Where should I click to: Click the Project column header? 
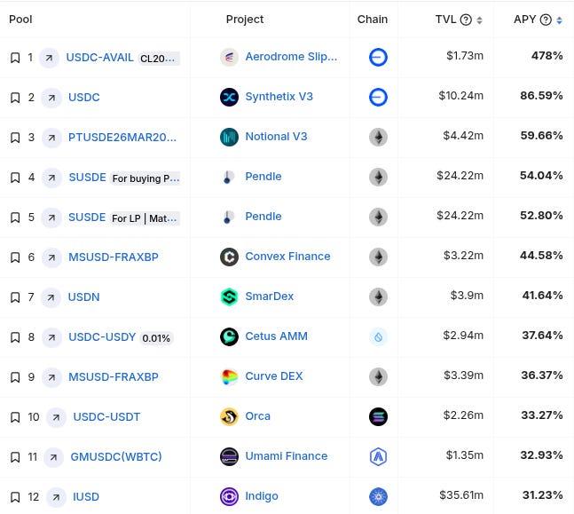click(x=245, y=19)
